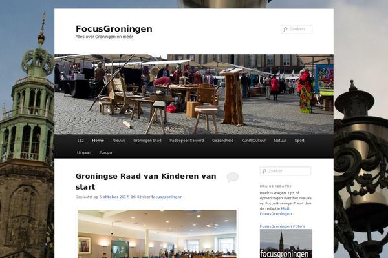Open the Nieuws section
Image resolution: width=388 pixels, height=258 pixels.
118,141
